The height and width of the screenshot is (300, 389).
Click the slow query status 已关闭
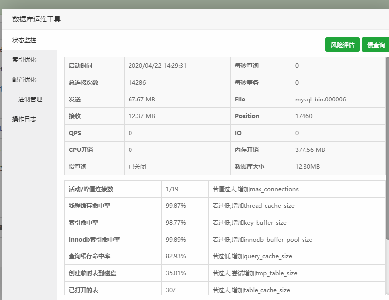137,166
